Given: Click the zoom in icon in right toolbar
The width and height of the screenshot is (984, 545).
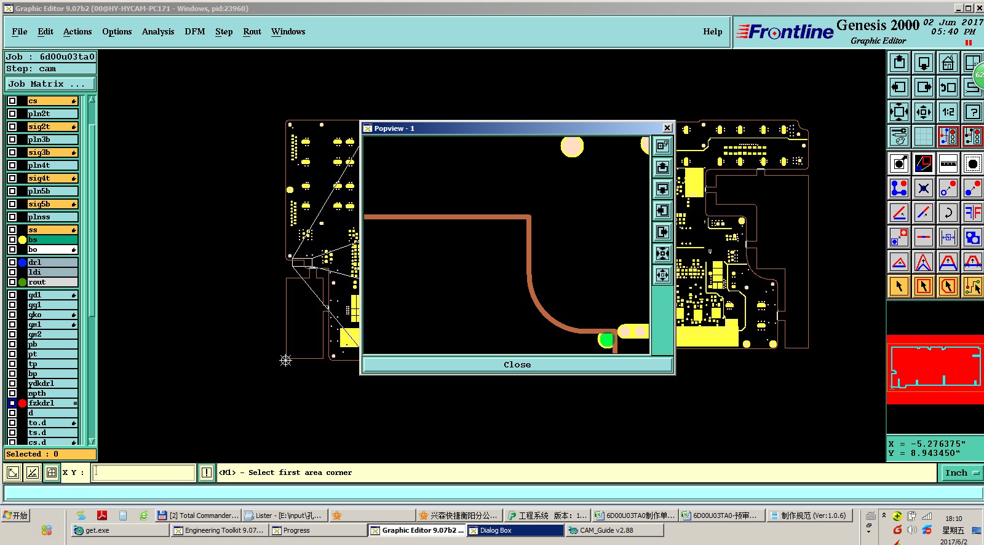Looking at the screenshot, I should [899, 112].
